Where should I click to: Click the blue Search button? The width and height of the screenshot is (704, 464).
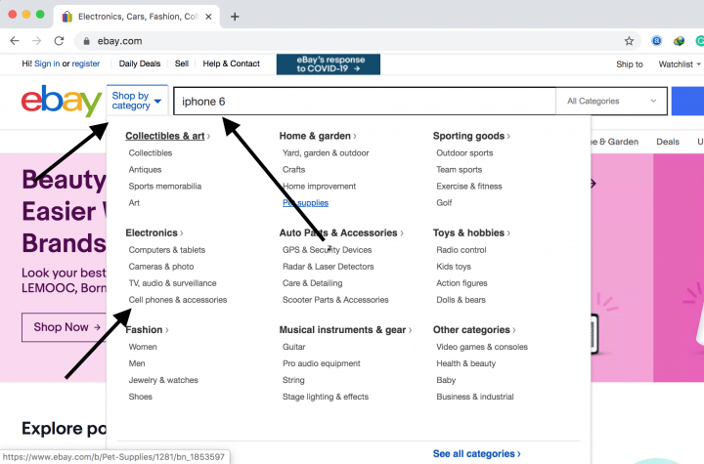coord(688,101)
